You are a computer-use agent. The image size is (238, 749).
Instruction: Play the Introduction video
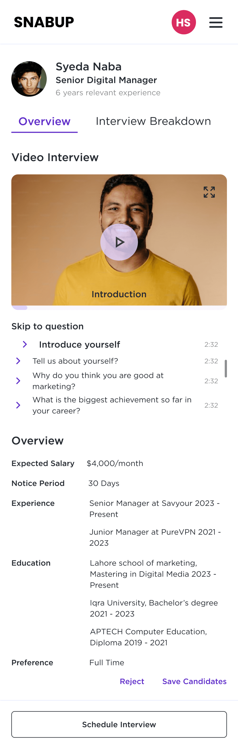click(x=119, y=242)
